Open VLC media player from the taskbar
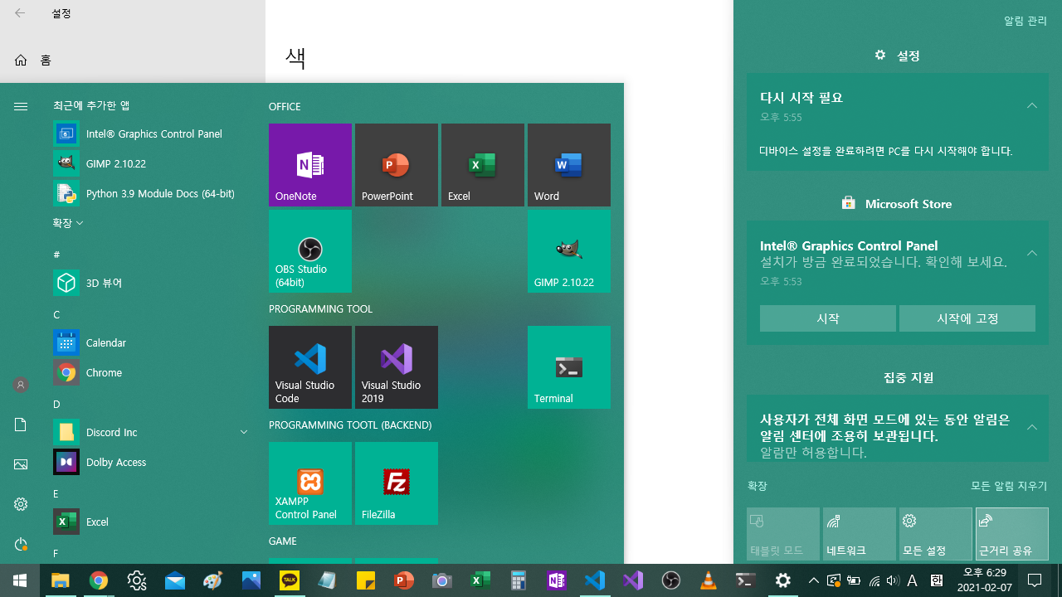This screenshot has width=1062, height=597. coord(709,580)
